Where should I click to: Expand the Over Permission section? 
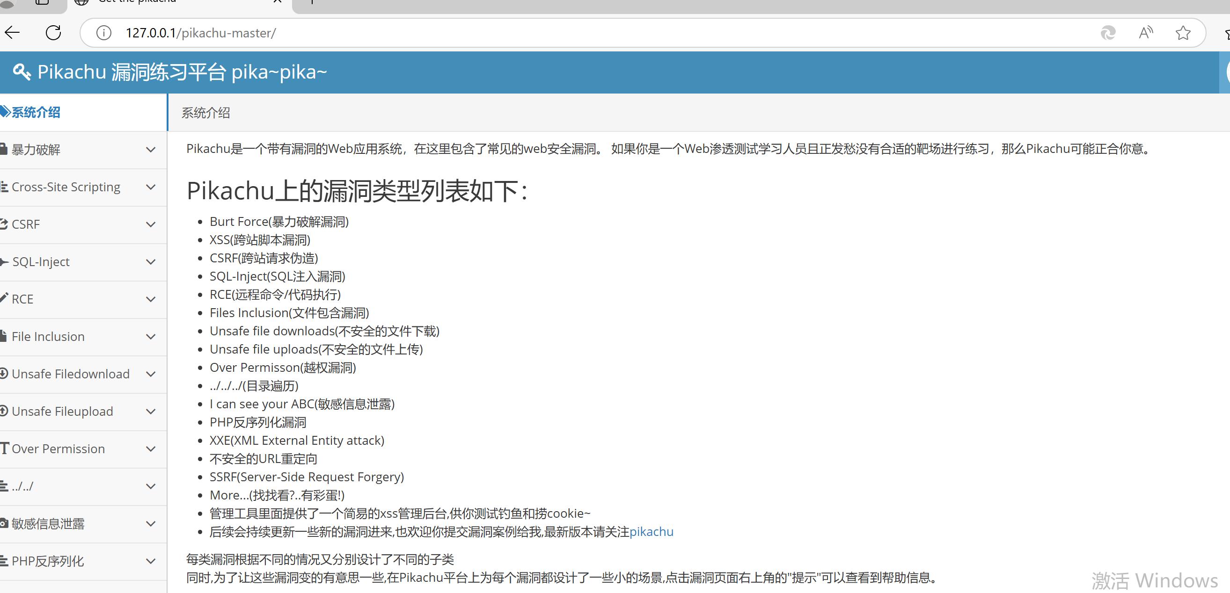click(x=150, y=449)
